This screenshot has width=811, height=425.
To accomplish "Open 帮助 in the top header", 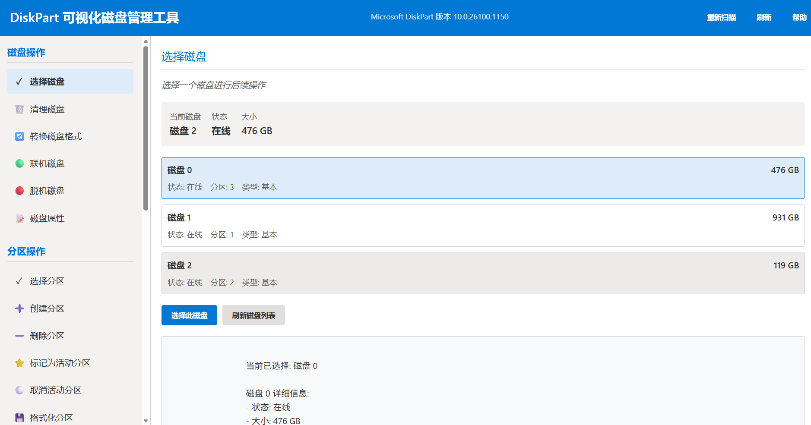I will pyautogui.click(x=799, y=17).
